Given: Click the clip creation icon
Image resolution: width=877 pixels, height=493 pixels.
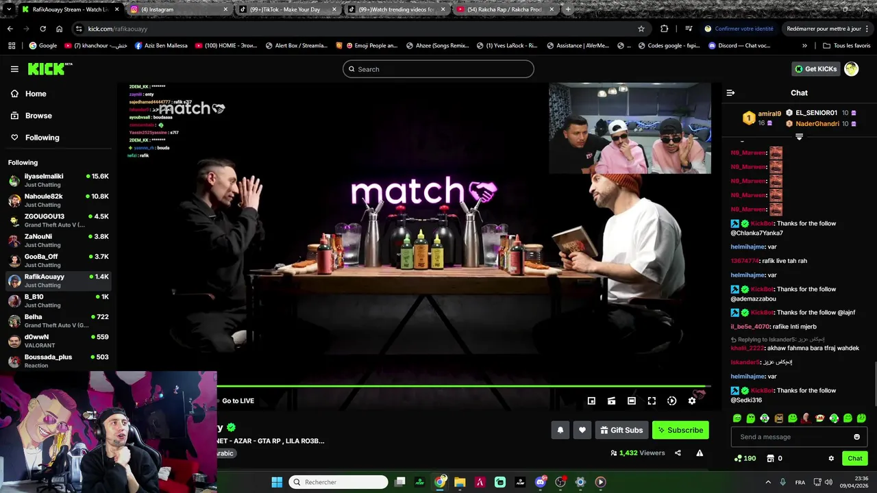Looking at the screenshot, I should coord(611,401).
